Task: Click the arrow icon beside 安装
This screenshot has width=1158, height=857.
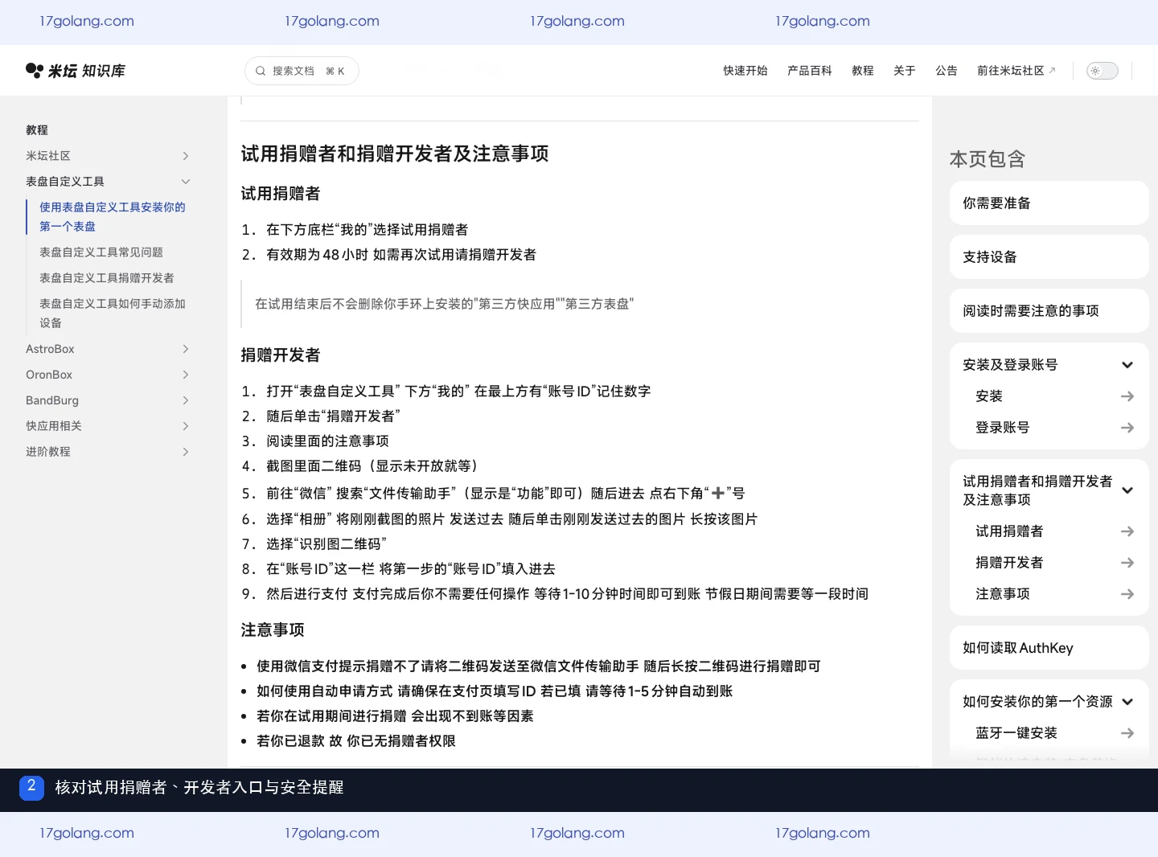Action: pos(1127,396)
